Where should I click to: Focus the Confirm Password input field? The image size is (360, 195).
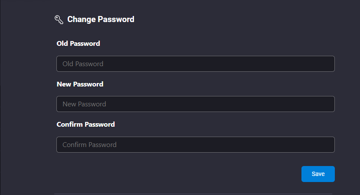[x=196, y=145]
